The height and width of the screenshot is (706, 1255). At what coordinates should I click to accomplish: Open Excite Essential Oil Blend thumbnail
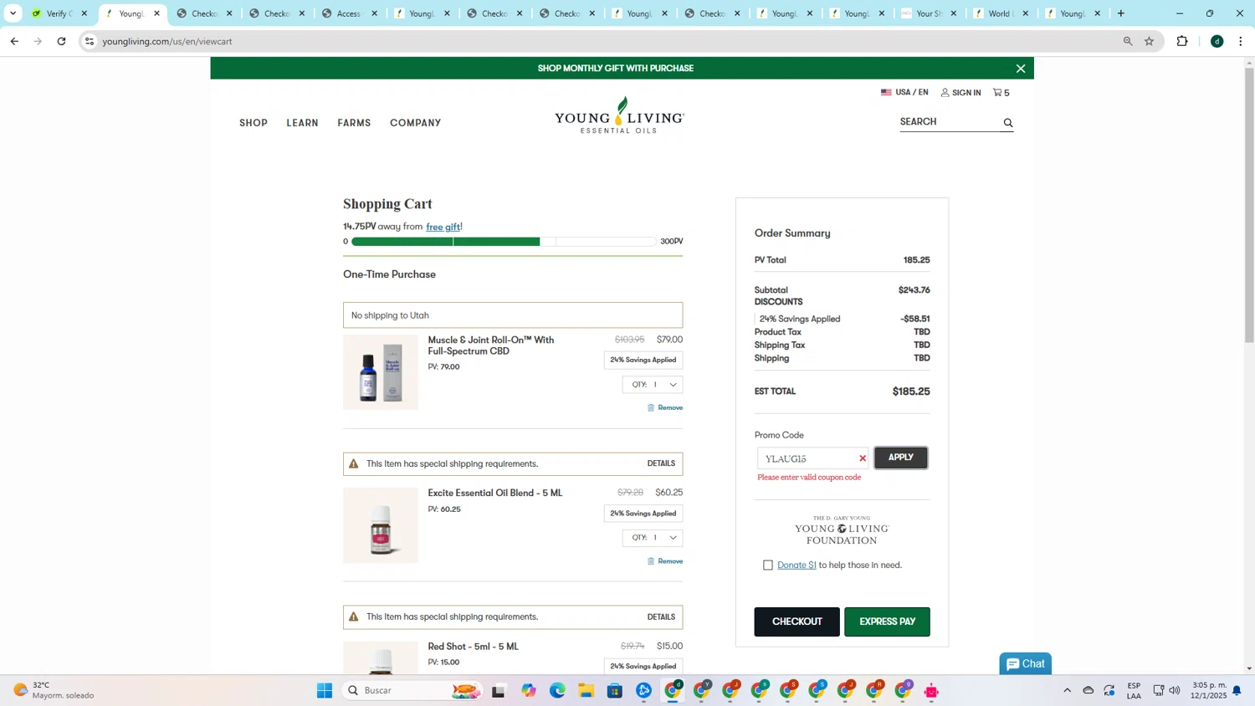pos(381,525)
